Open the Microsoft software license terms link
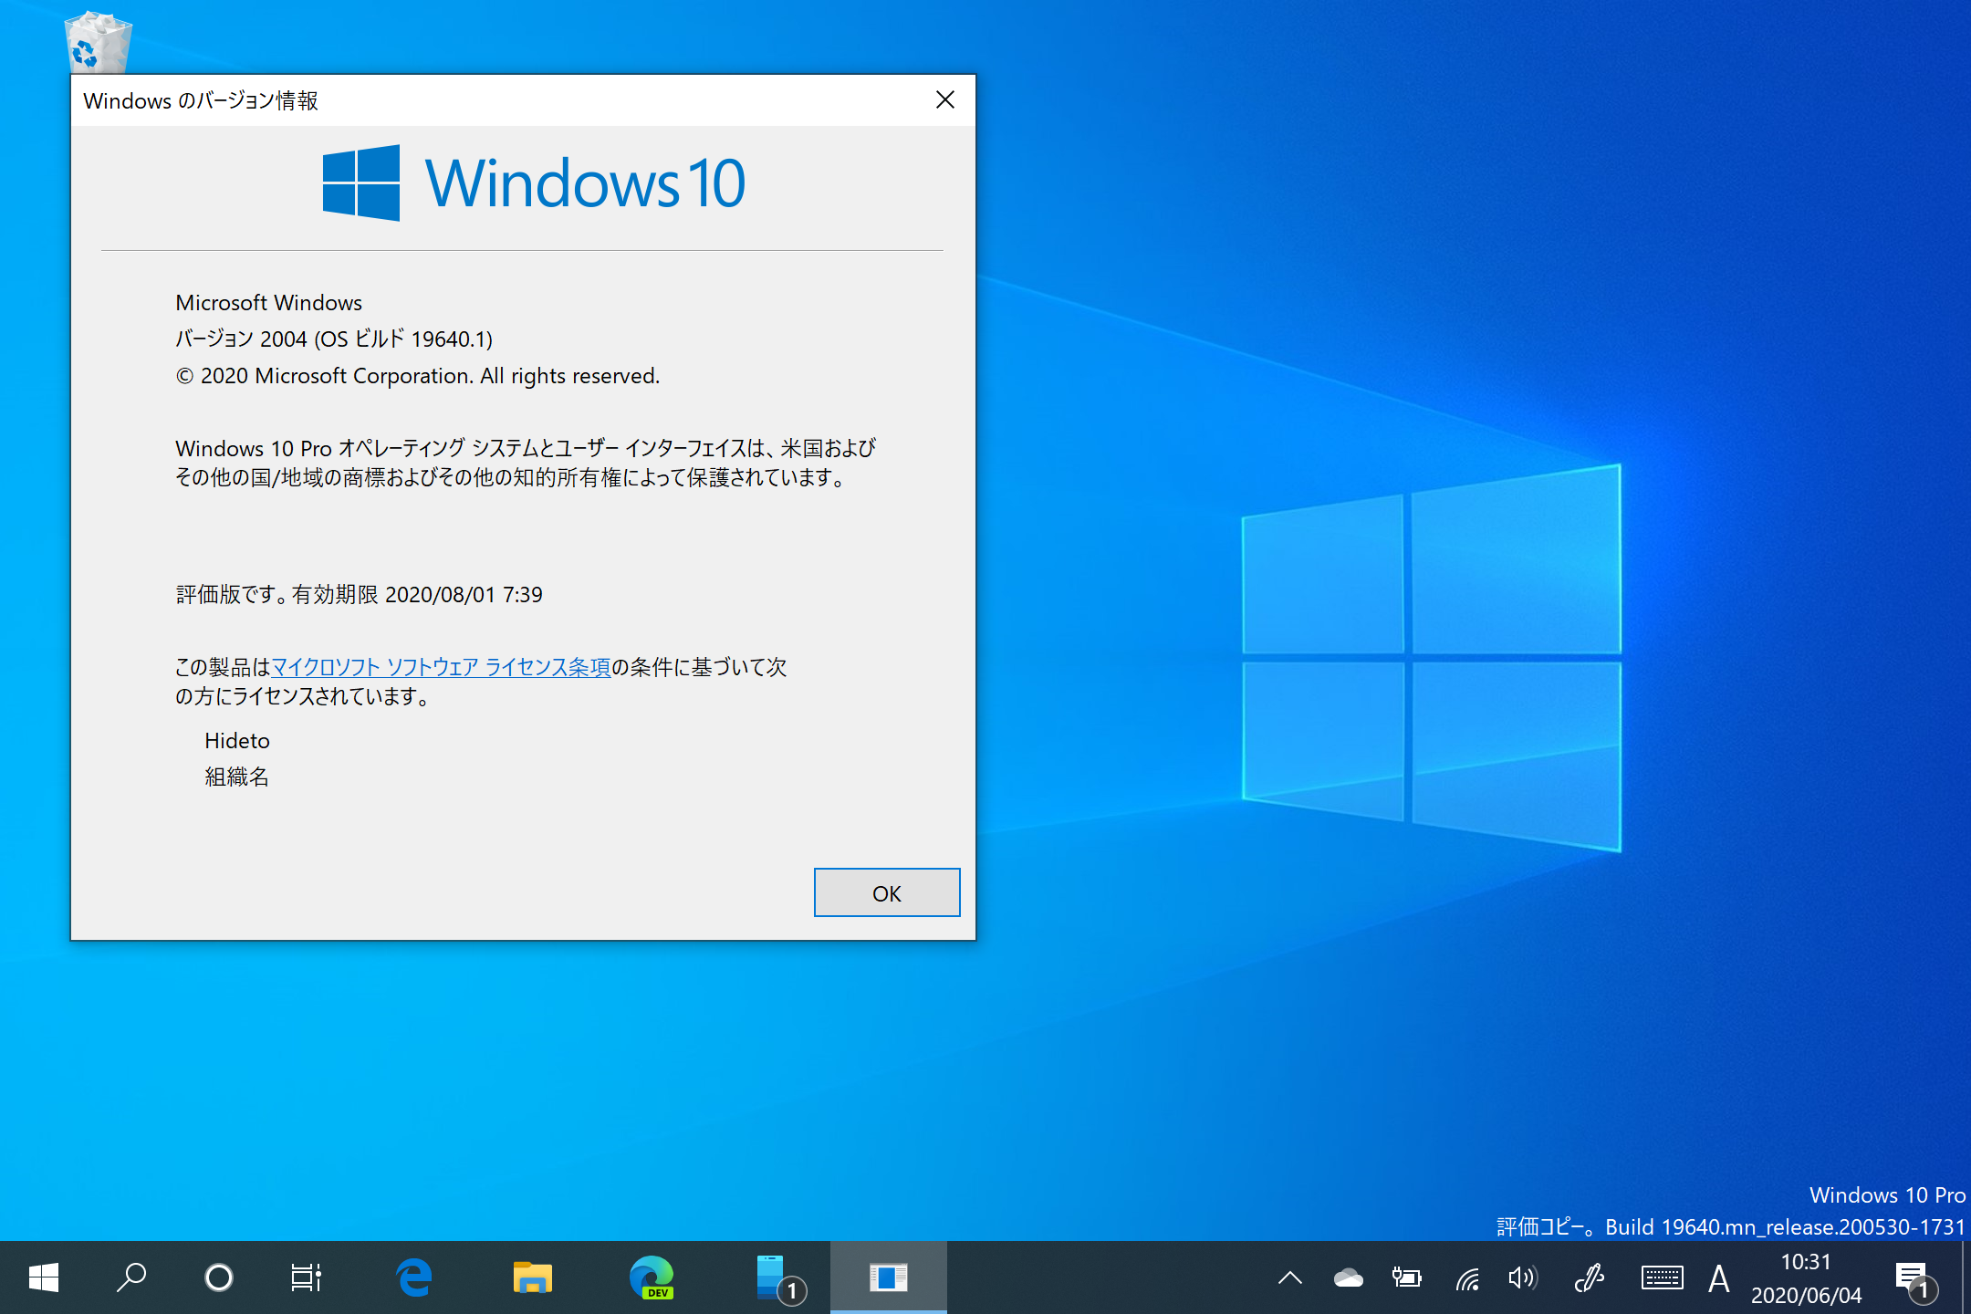This screenshot has height=1314, width=1971. (441, 666)
